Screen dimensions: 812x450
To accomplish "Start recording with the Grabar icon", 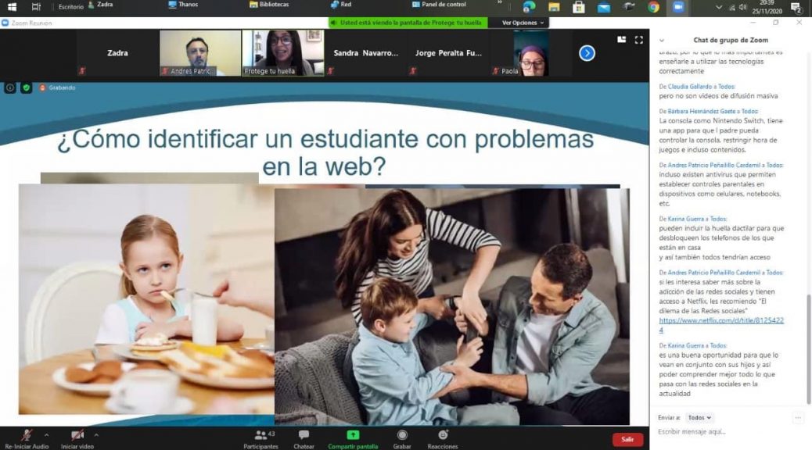I will 402,435.
